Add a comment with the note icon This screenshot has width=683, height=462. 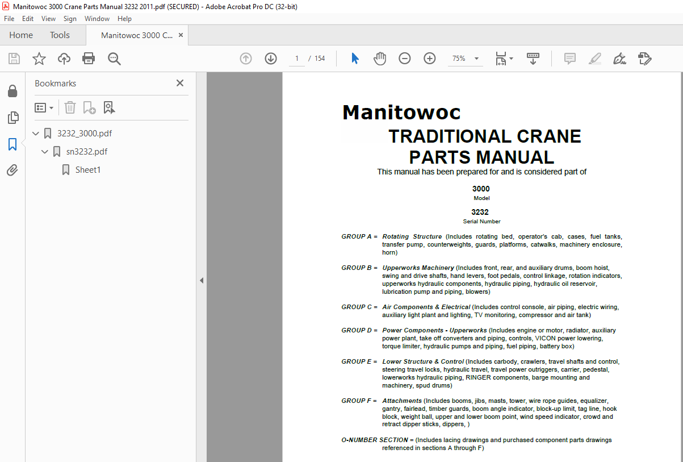coord(569,59)
